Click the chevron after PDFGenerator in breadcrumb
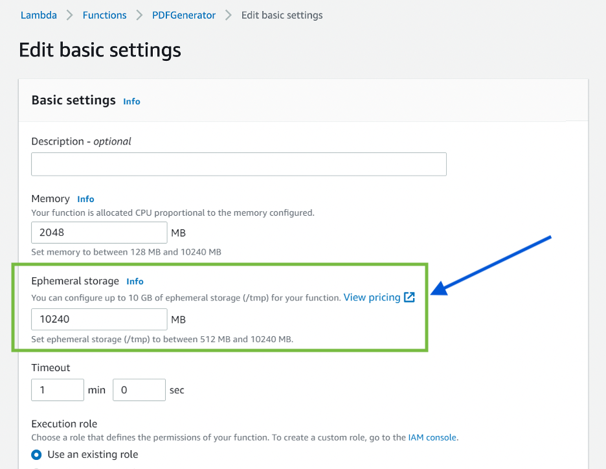This screenshot has height=469, width=606. 229,15
